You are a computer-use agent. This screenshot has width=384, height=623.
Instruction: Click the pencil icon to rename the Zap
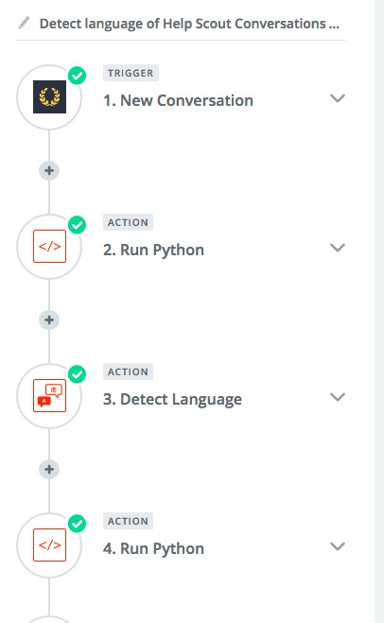click(24, 23)
